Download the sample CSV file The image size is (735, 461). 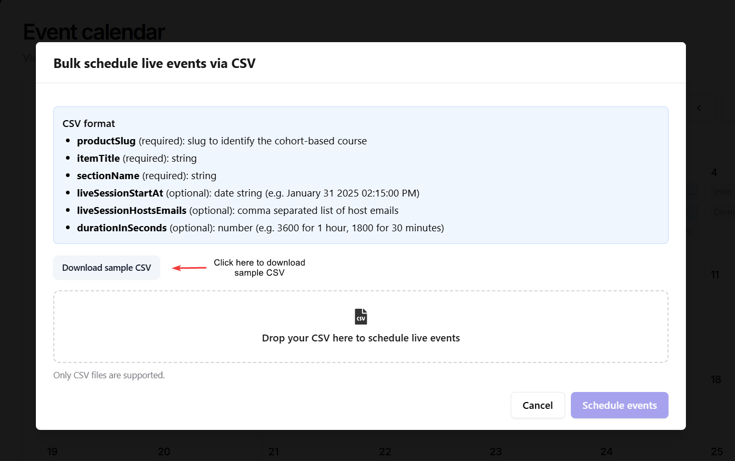tap(107, 268)
